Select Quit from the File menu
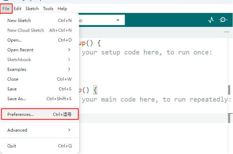Viewport: 233px width, 154px height. click(x=40, y=146)
